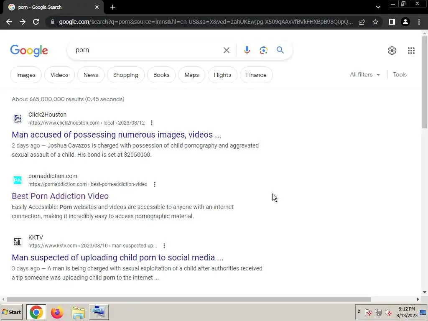
Task: Show hidden system tray icons
Action: (359, 312)
